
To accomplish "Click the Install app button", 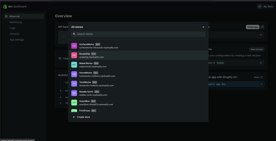I will (x=252, y=27).
